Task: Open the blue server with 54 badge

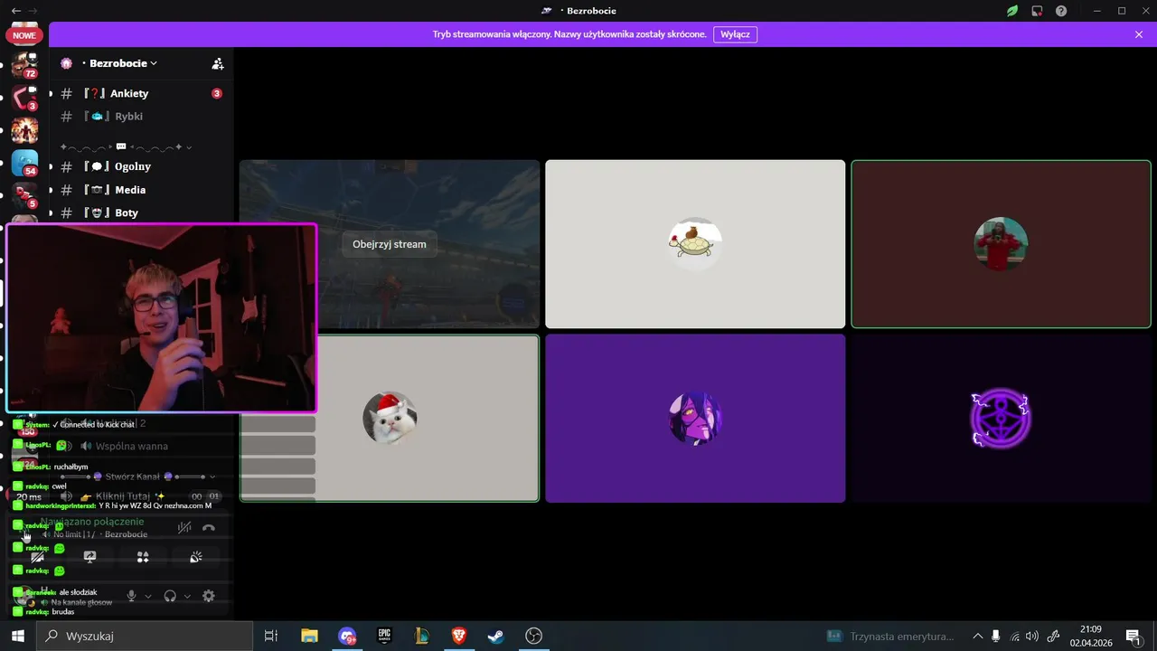Action: (24, 163)
